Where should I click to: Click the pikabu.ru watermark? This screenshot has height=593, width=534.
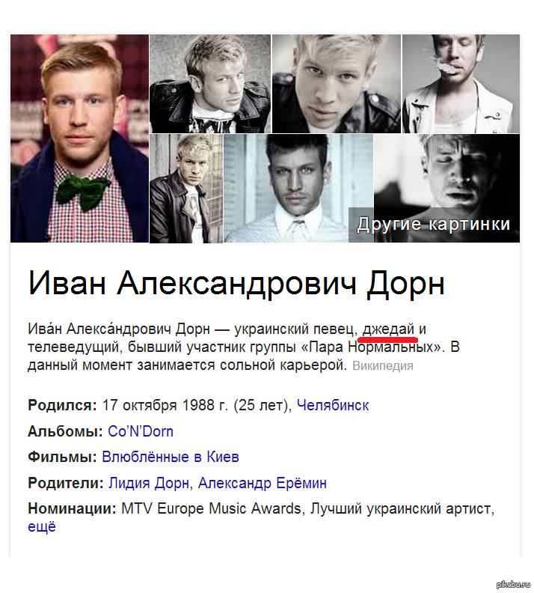[x=511, y=585]
